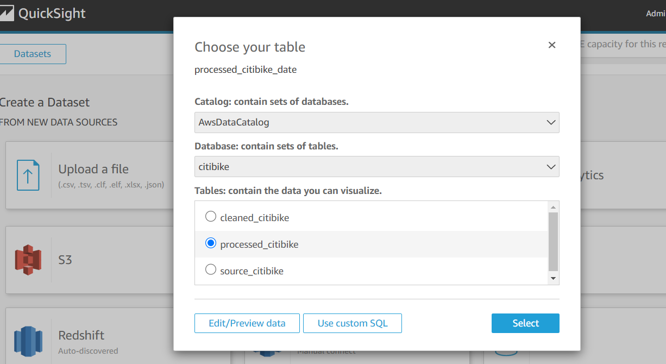Image resolution: width=666 pixels, height=364 pixels.
Task: Click the table list scrollbar down arrow
Action: tap(554, 278)
